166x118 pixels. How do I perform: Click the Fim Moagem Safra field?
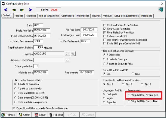(x=89, y=35)
